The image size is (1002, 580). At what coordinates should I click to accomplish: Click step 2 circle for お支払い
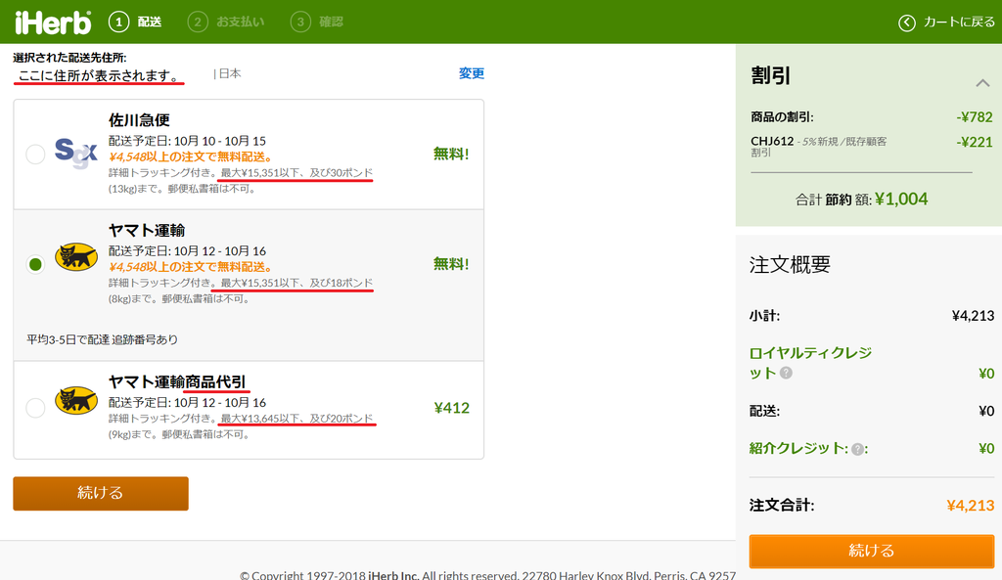pyautogui.click(x=198, y=22)
